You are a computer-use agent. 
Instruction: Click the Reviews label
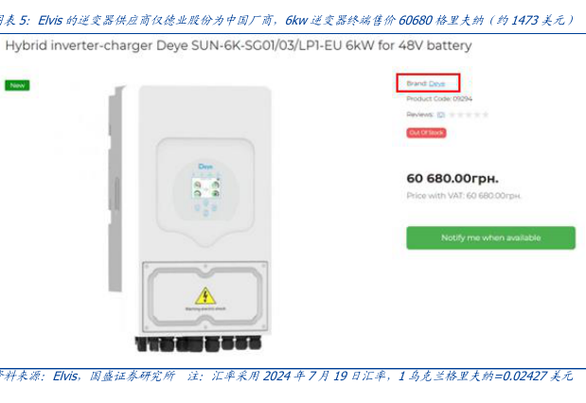click(420, 114)
